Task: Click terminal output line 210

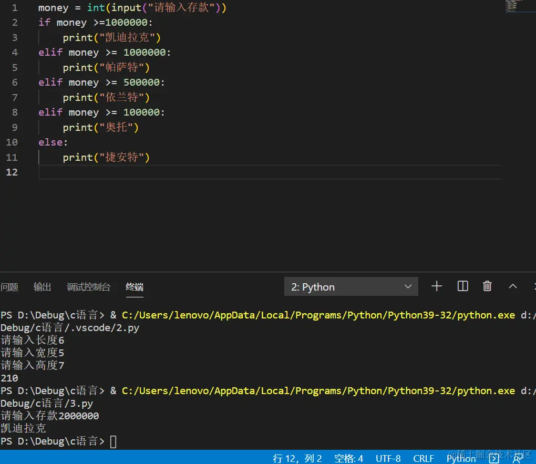Action: [x=9, y=378]
